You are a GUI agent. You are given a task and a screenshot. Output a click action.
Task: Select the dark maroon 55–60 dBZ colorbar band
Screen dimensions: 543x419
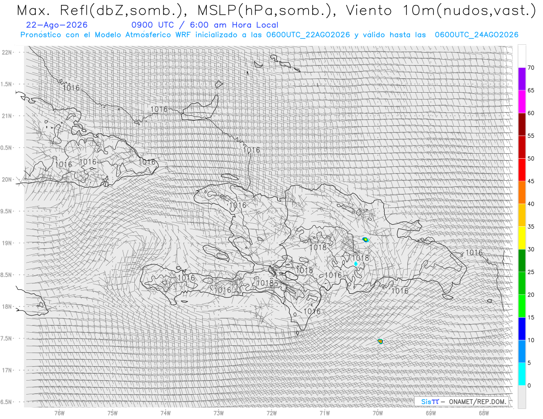[x=522, y=124]
